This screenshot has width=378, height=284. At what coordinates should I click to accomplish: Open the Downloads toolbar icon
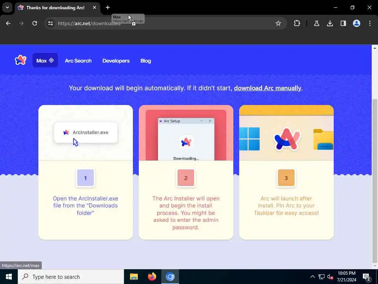(330, 23)
